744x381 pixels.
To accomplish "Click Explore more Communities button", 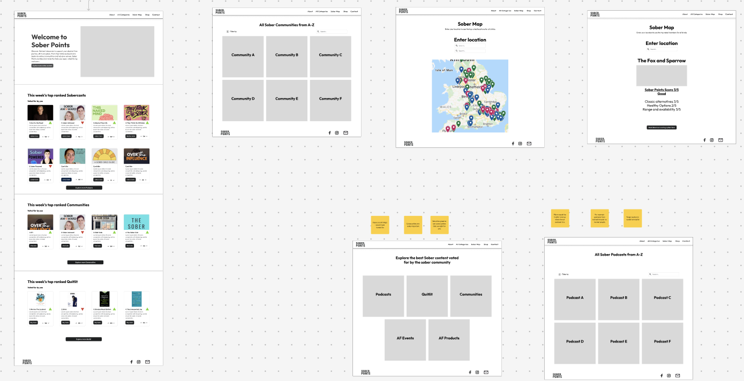I will click(x=86, y=263).
